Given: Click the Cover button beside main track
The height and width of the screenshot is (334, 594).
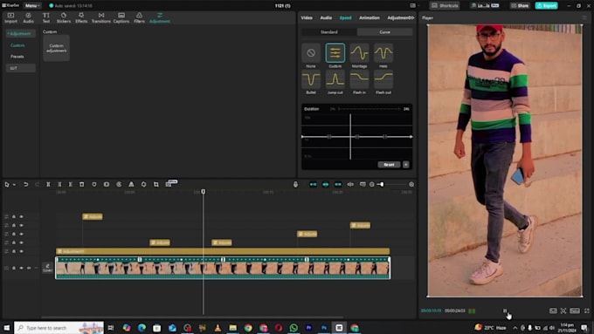Looking at the screenshot, I should pos(47,269).
